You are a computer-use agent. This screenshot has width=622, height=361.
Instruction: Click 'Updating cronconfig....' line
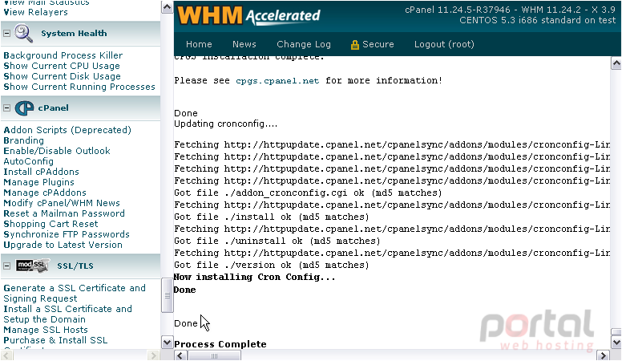pos(226,124)
